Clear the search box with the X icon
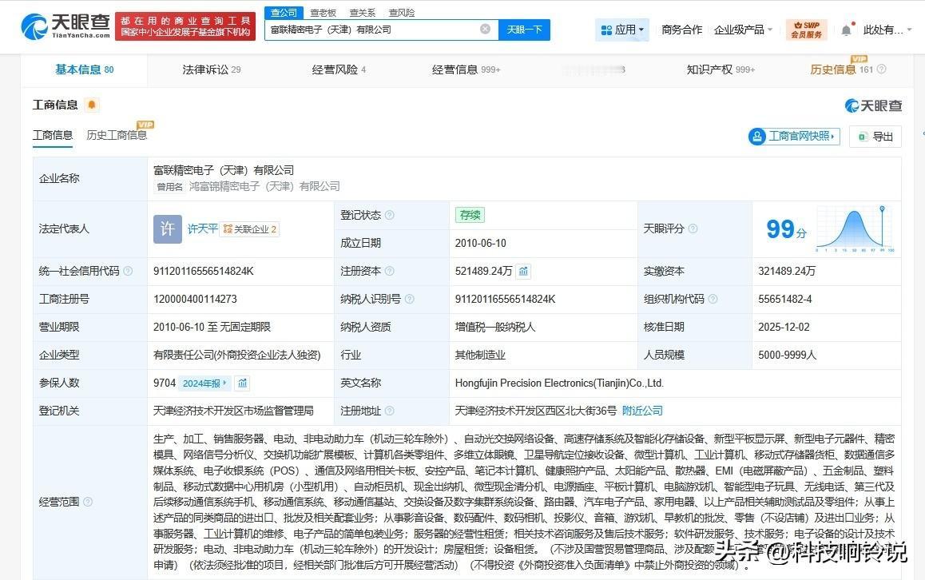This screenshot has height=580, width=925. point(485,29)
